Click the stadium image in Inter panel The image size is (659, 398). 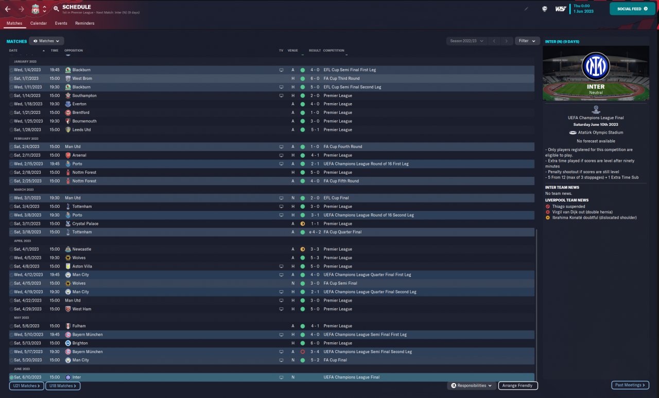tap(596, 73)
